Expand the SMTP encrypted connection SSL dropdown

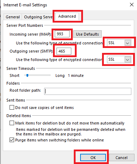[x=119, y=59]
